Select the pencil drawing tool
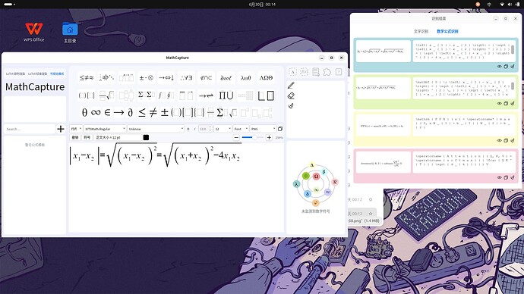 (x=291, y=86)
